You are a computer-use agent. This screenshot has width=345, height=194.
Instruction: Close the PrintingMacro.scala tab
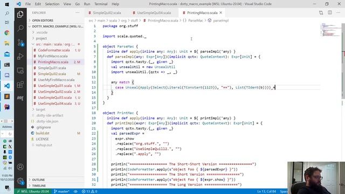[220, 13]
